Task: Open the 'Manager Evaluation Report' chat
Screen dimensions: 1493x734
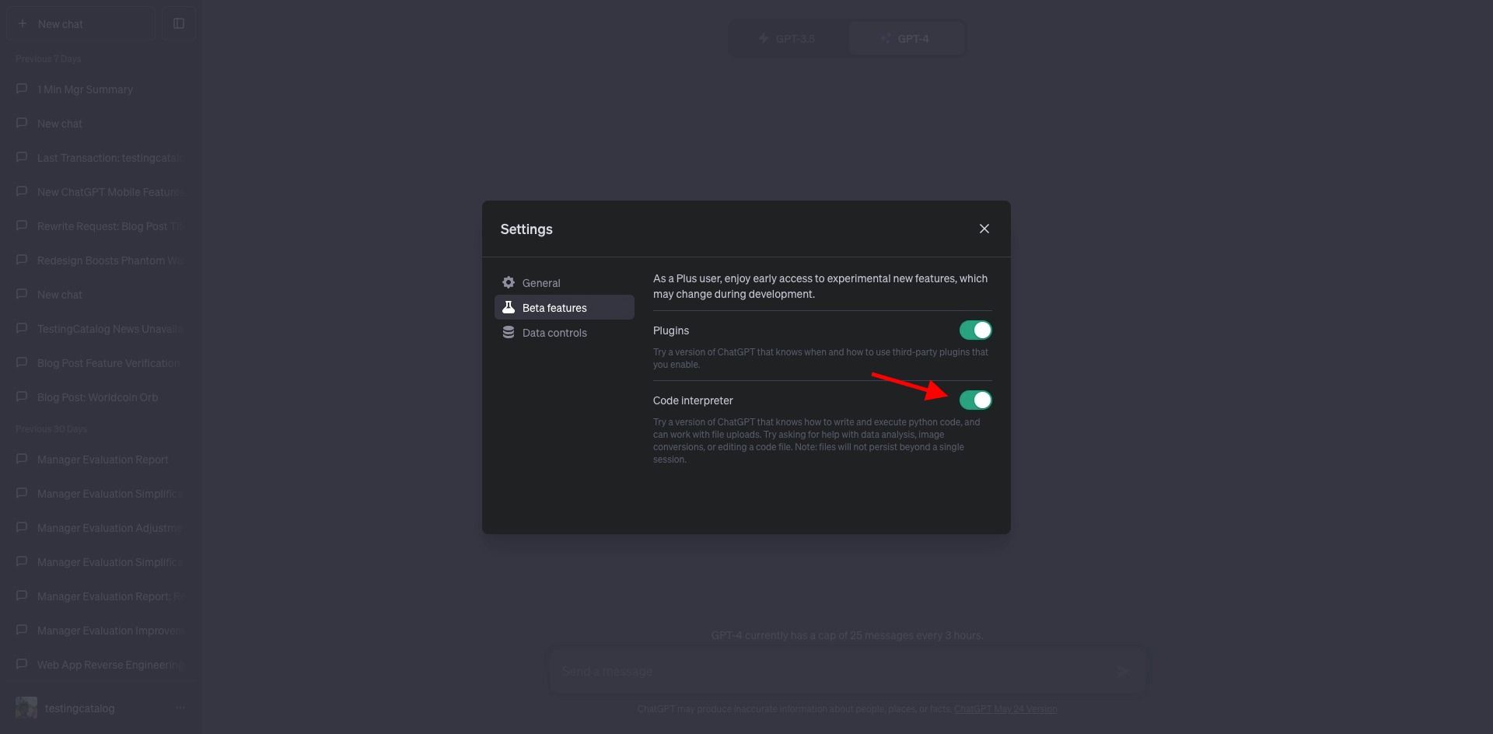Action: pos(101,460)
